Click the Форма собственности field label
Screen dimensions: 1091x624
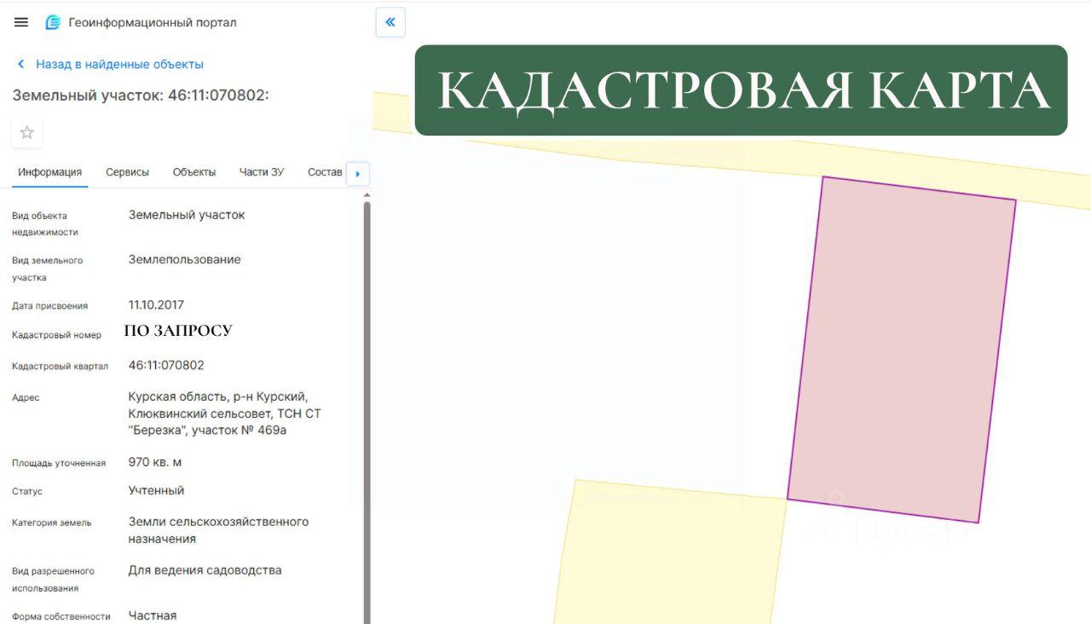point(61,616)
